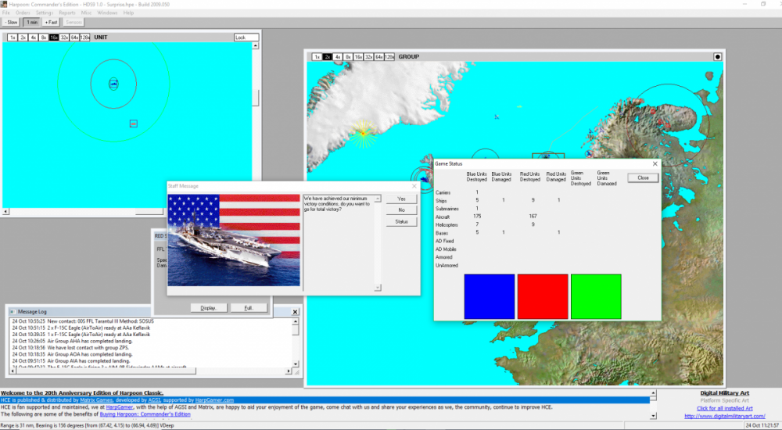The height and width of the screenshot is (430, 782).
Task: Click Yes to go for total victory
Action: point(401,199)
